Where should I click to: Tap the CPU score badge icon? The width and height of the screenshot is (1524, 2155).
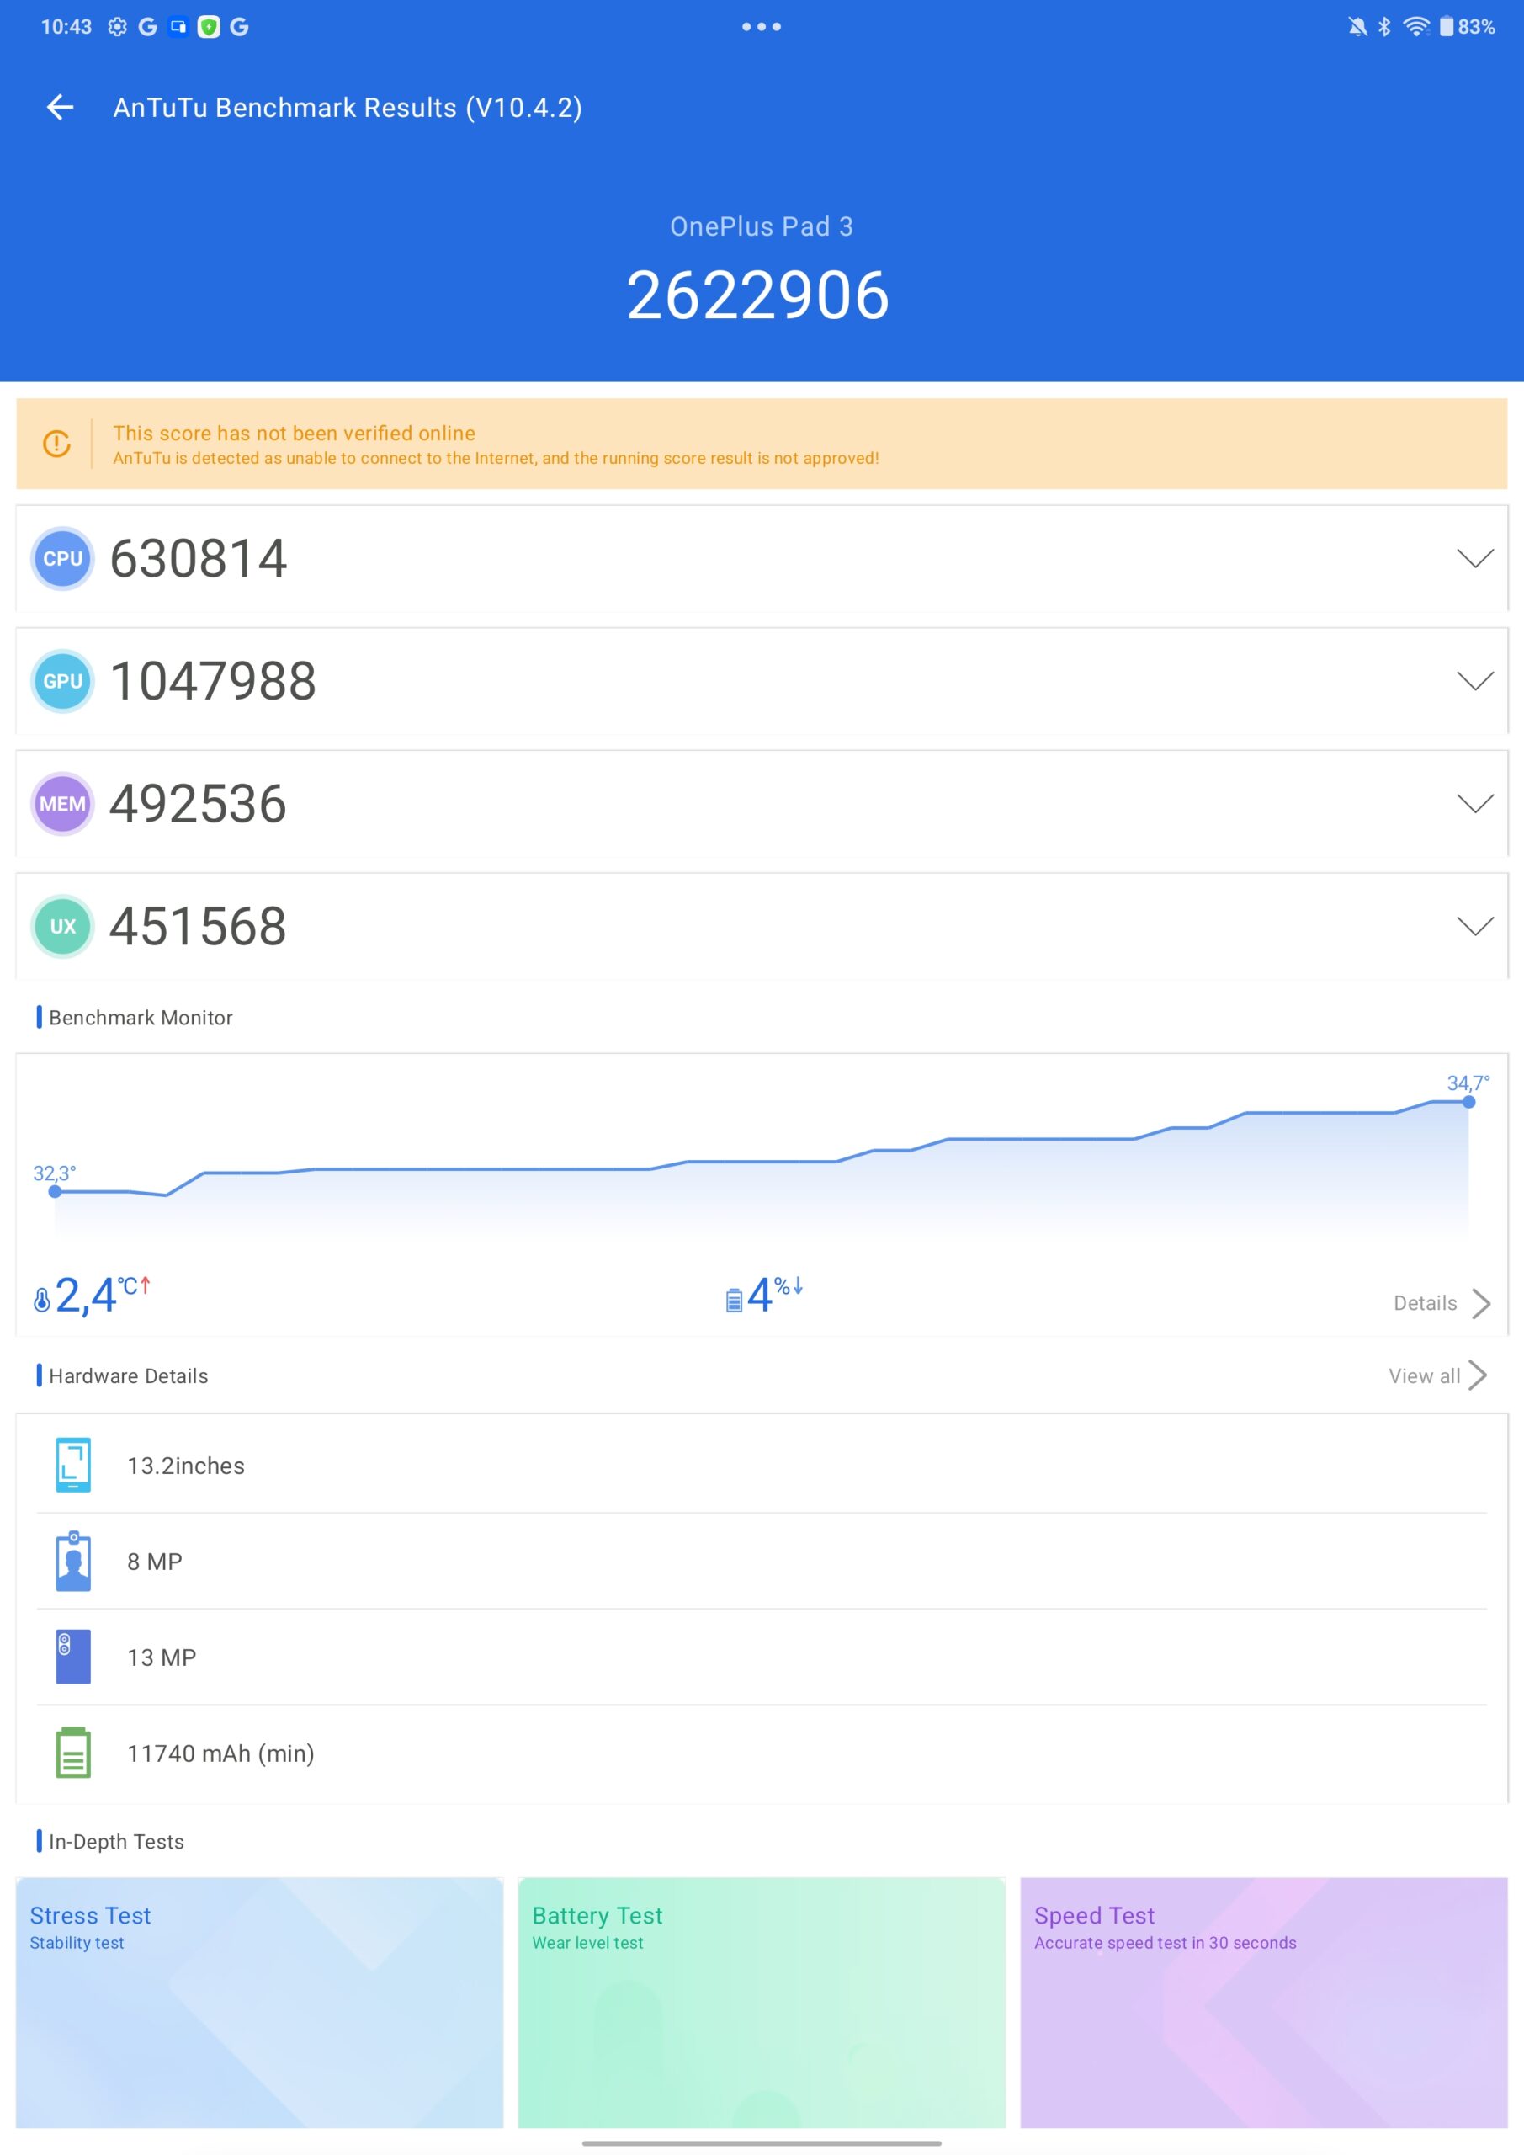(x=63, y=558)
